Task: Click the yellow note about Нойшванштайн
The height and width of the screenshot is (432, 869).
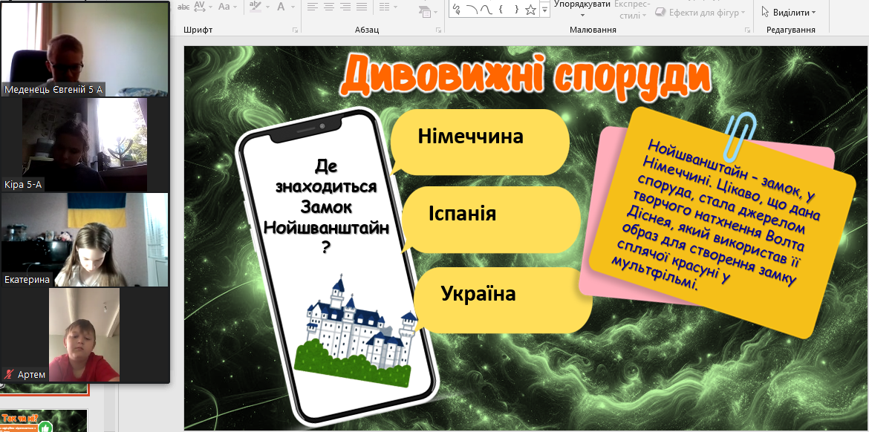Action: pyautogui.click(x=722, y=221)
